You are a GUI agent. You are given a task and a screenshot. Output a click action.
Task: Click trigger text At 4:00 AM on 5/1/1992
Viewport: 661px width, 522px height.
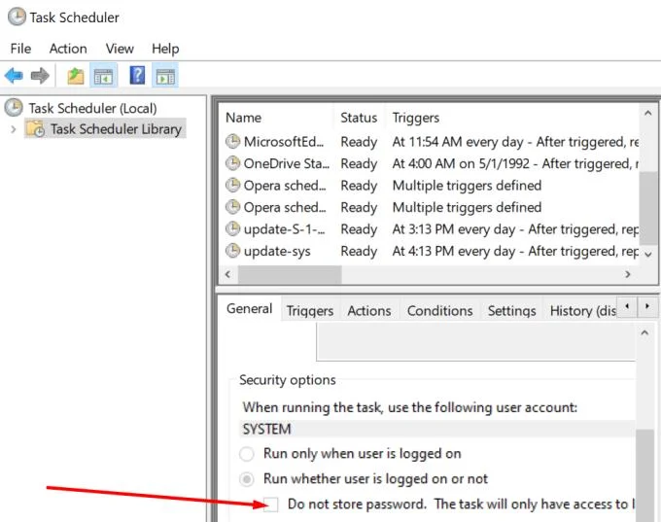tap(461, 163)
